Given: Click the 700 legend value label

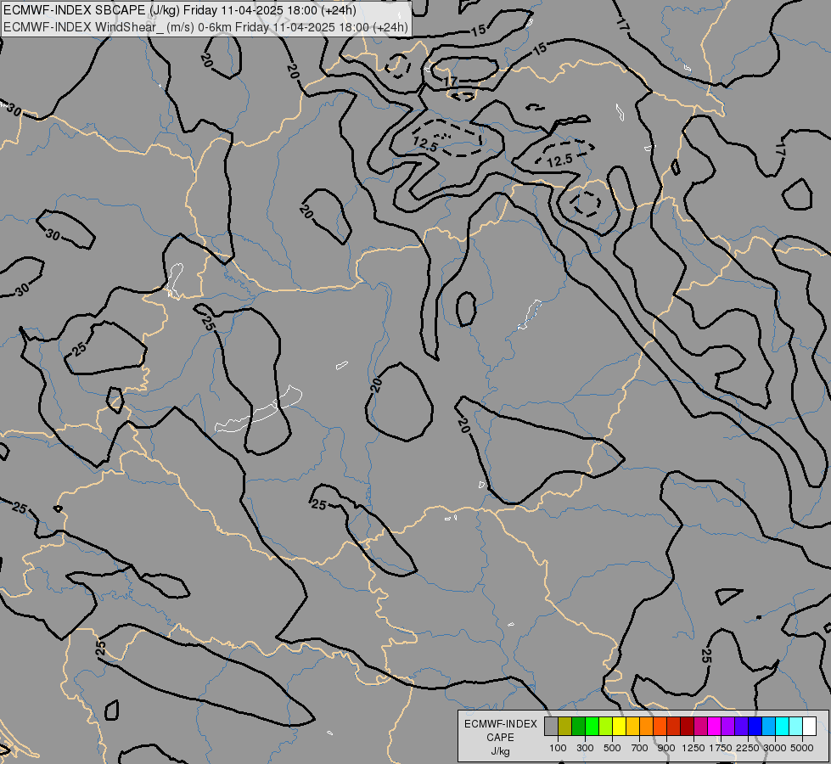Looking at the screenshot, I should tap(640, 748).
